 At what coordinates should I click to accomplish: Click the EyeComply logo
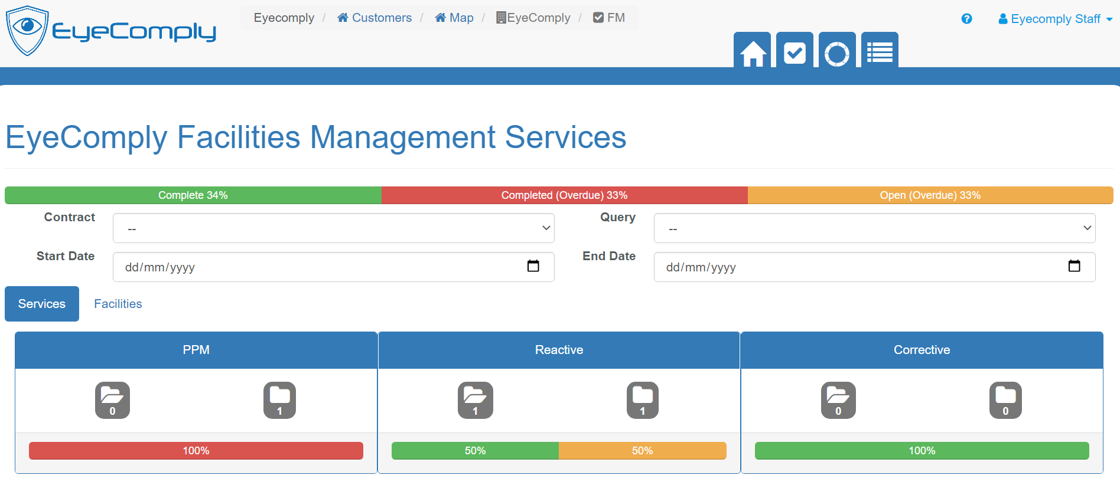pyautogui.click(x=111, y=31)
